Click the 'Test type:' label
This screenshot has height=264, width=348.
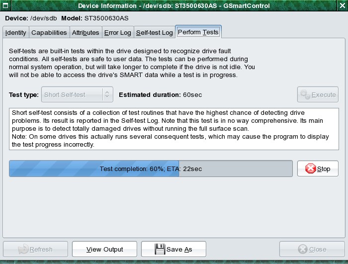[24, 95]
